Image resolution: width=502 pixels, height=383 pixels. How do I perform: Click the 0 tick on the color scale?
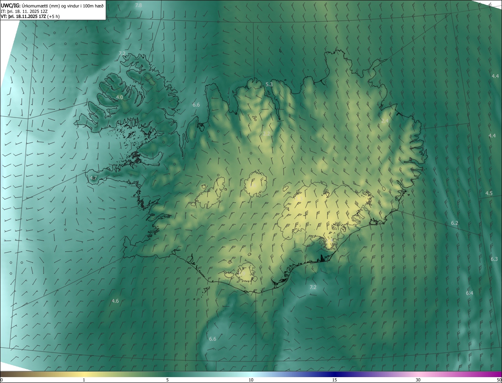pyautogui.click(x=2, y=380)
